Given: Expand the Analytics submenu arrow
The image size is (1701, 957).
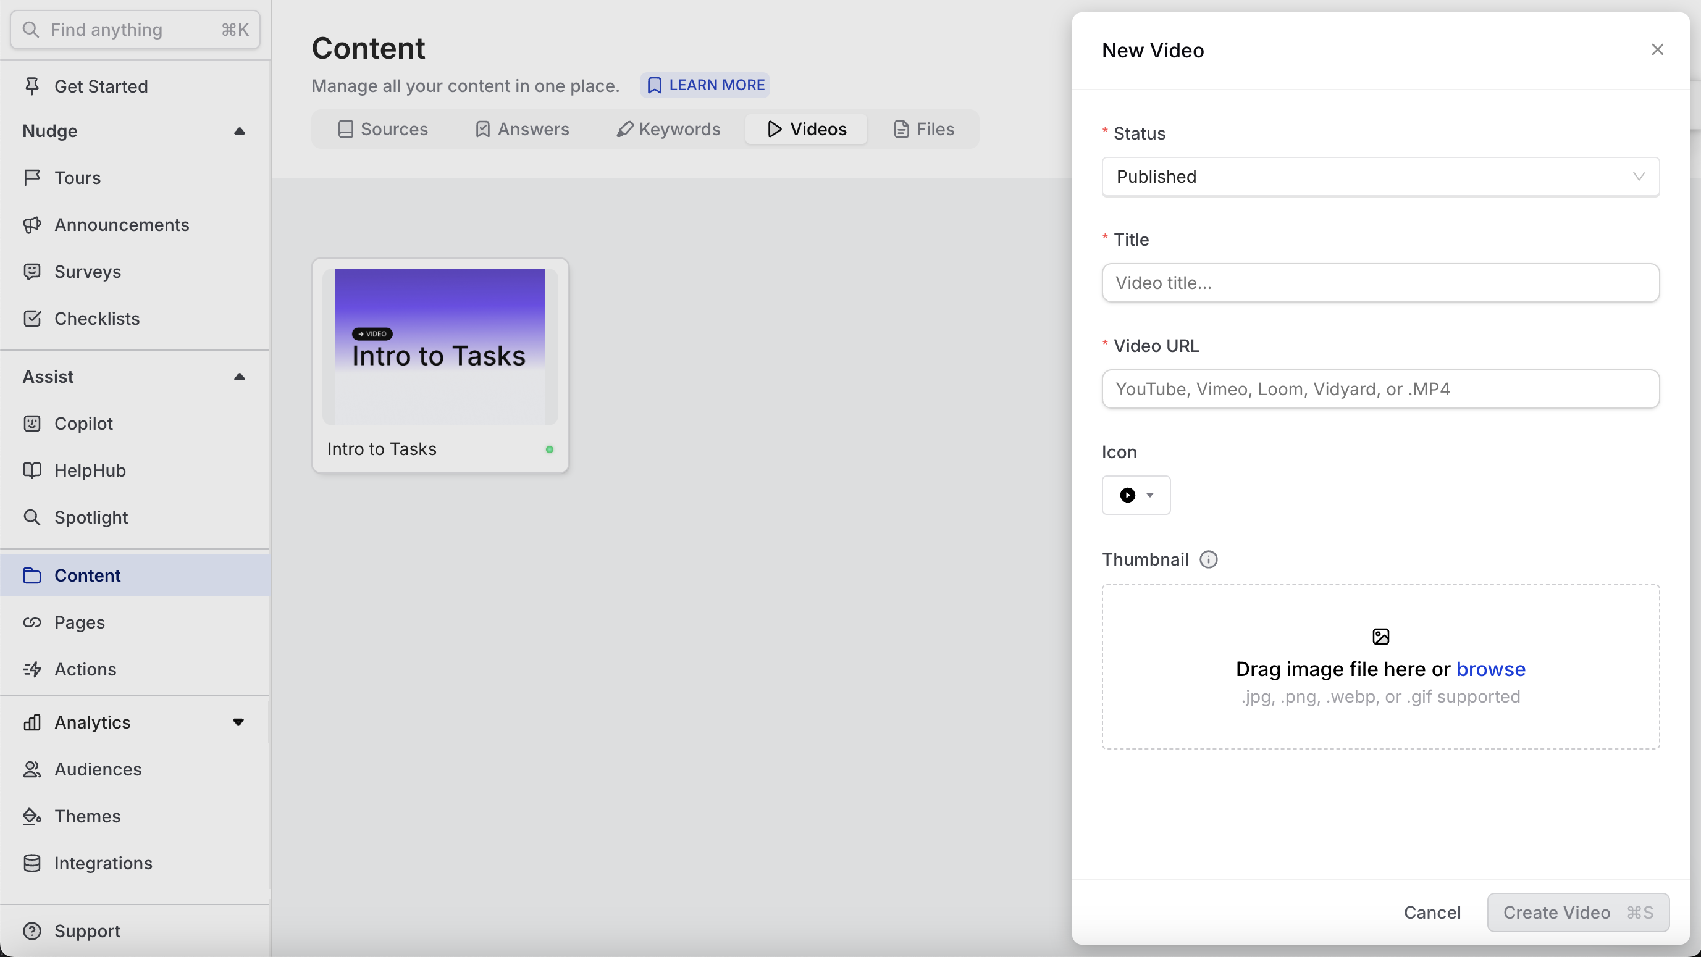Looking at the screenshot, I should (238, 722).
